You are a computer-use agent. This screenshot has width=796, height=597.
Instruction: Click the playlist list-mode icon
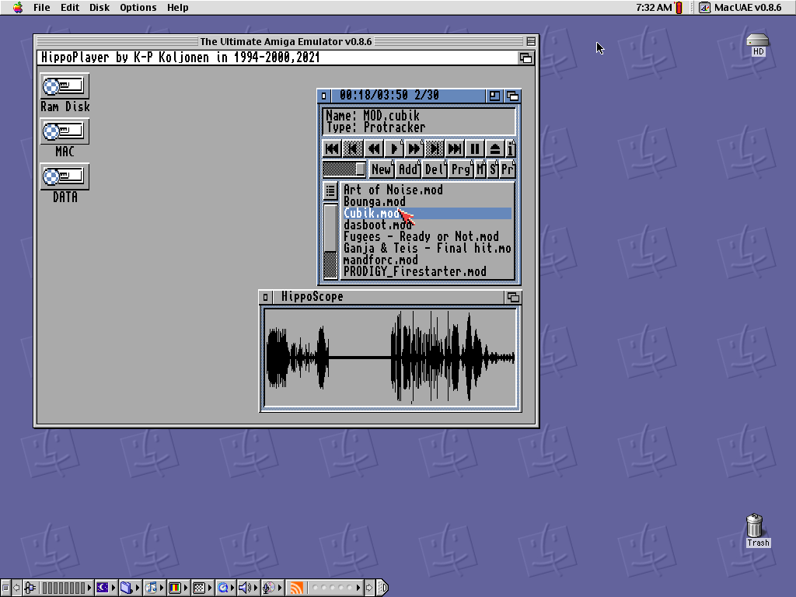[330, 191]
